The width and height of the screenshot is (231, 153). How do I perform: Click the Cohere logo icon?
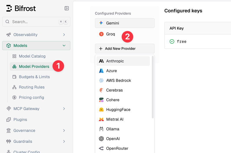[x=101, y=100]
